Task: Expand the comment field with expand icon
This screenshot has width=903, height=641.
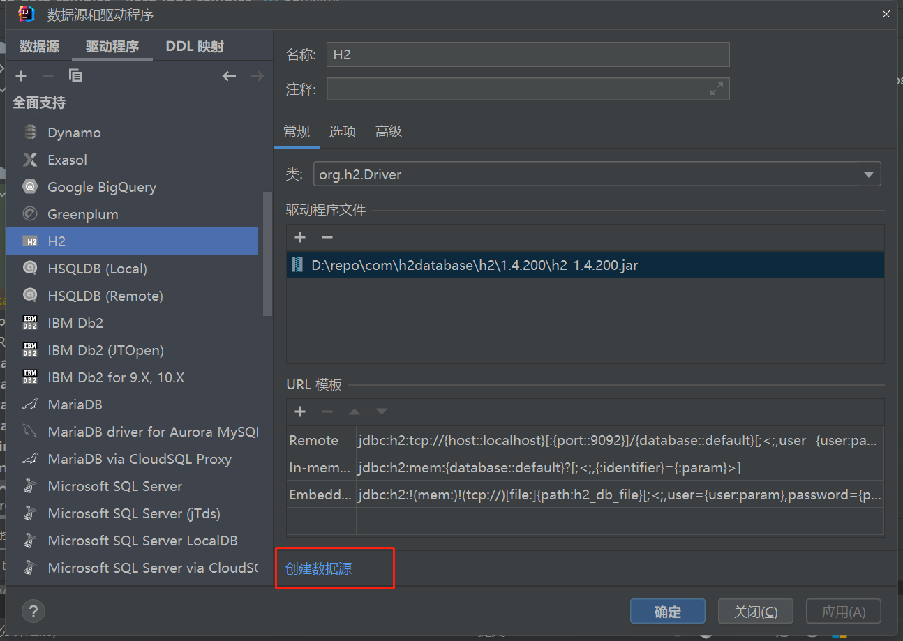Action: coord(717,89)
